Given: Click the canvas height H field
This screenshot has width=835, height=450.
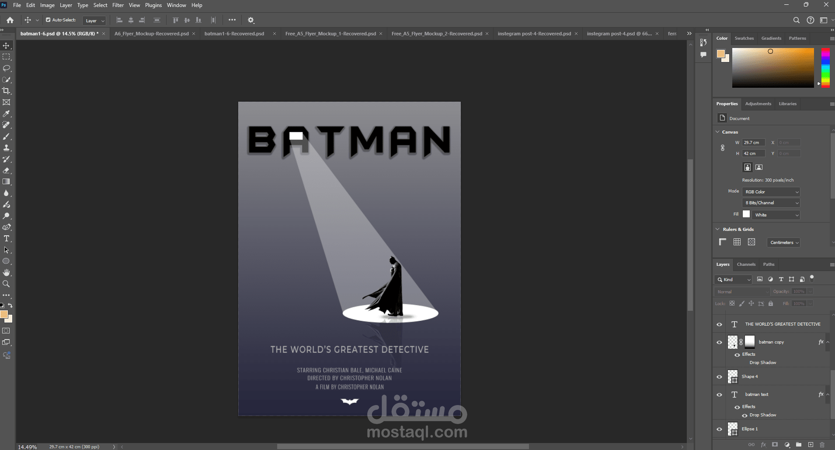Looking at the screenshot, I should pos(754,154).
